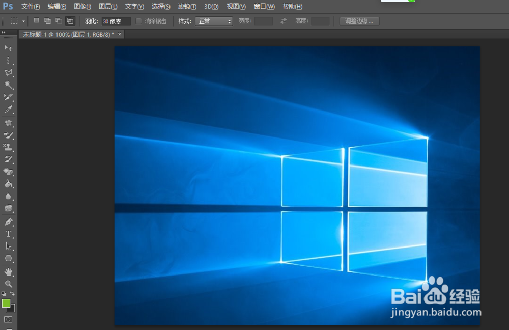
Task: Swap foreground and background colors
Action: (12, 293)
